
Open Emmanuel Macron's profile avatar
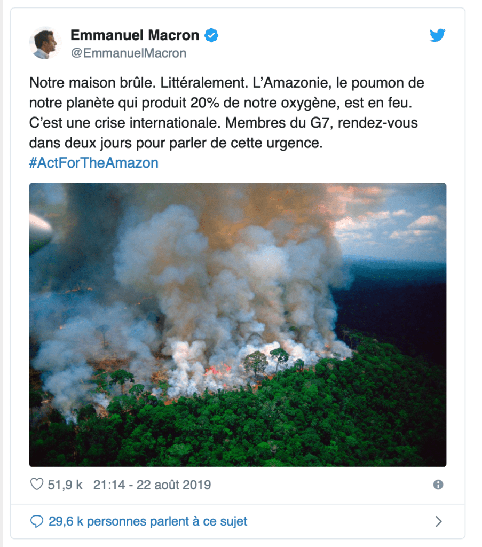point(45,43)
